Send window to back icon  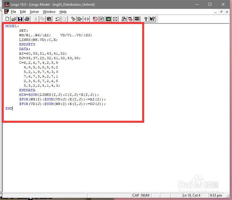(124, 19)
